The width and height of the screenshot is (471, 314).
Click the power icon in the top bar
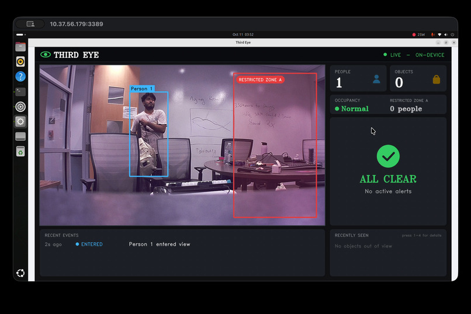452,34
